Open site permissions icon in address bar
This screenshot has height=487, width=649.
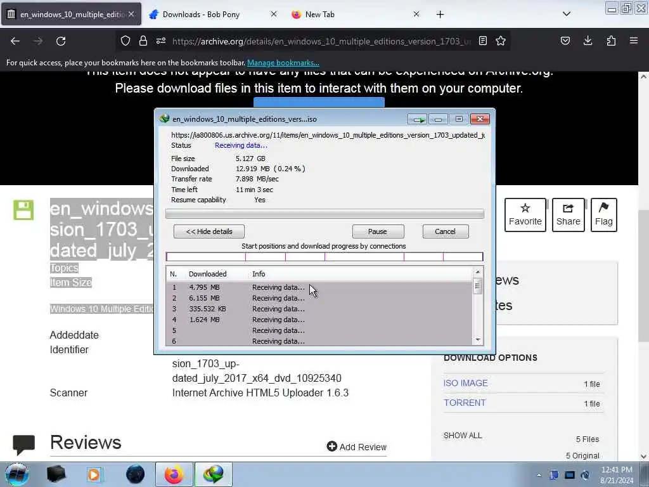point(161,41)
